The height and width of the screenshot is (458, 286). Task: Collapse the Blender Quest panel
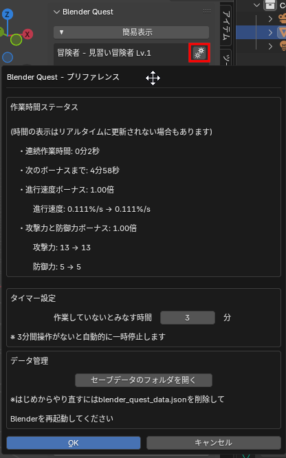56,12
